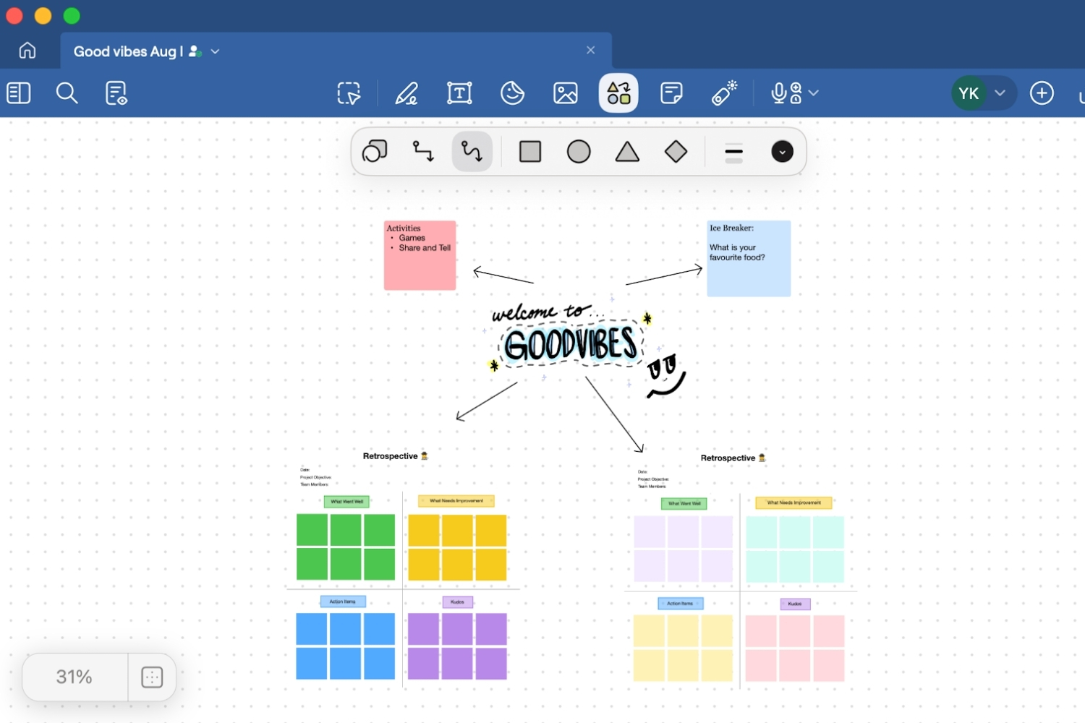1085x723 pixels.
Task: Click the GOODVIBES handwritten title
Action: (571, 344)
